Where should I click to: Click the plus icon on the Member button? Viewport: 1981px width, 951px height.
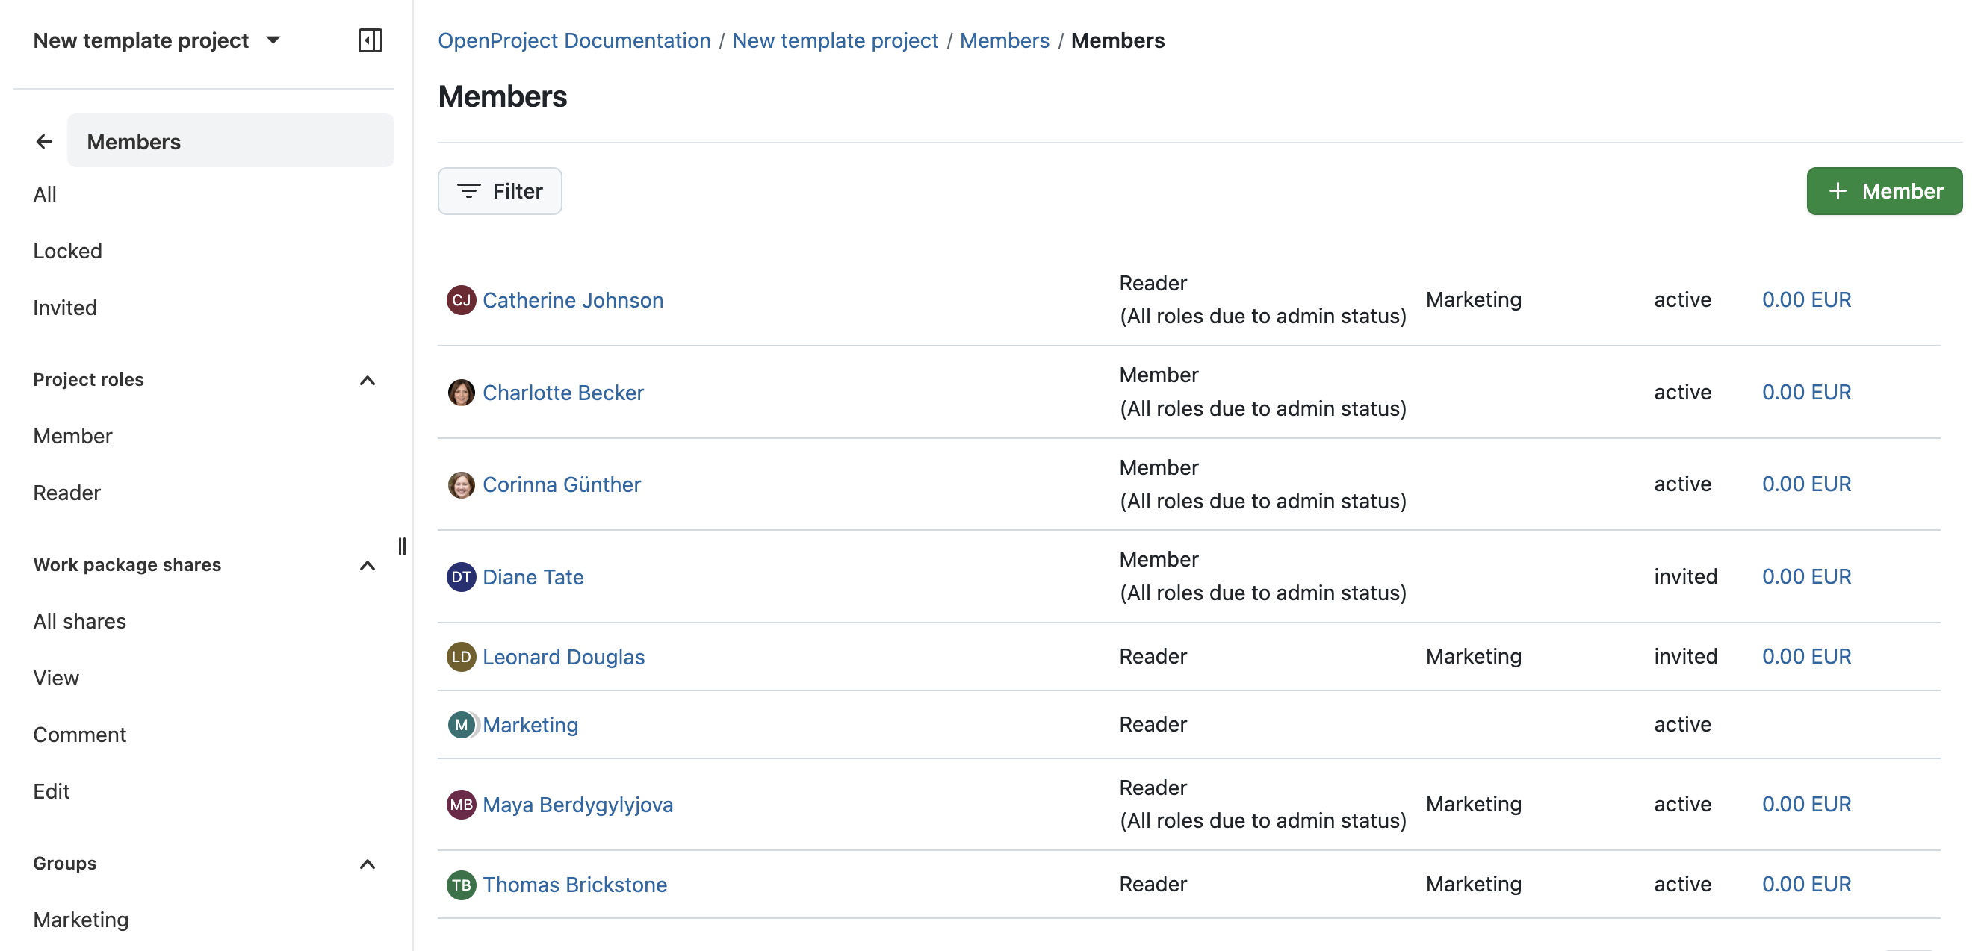1839,190
